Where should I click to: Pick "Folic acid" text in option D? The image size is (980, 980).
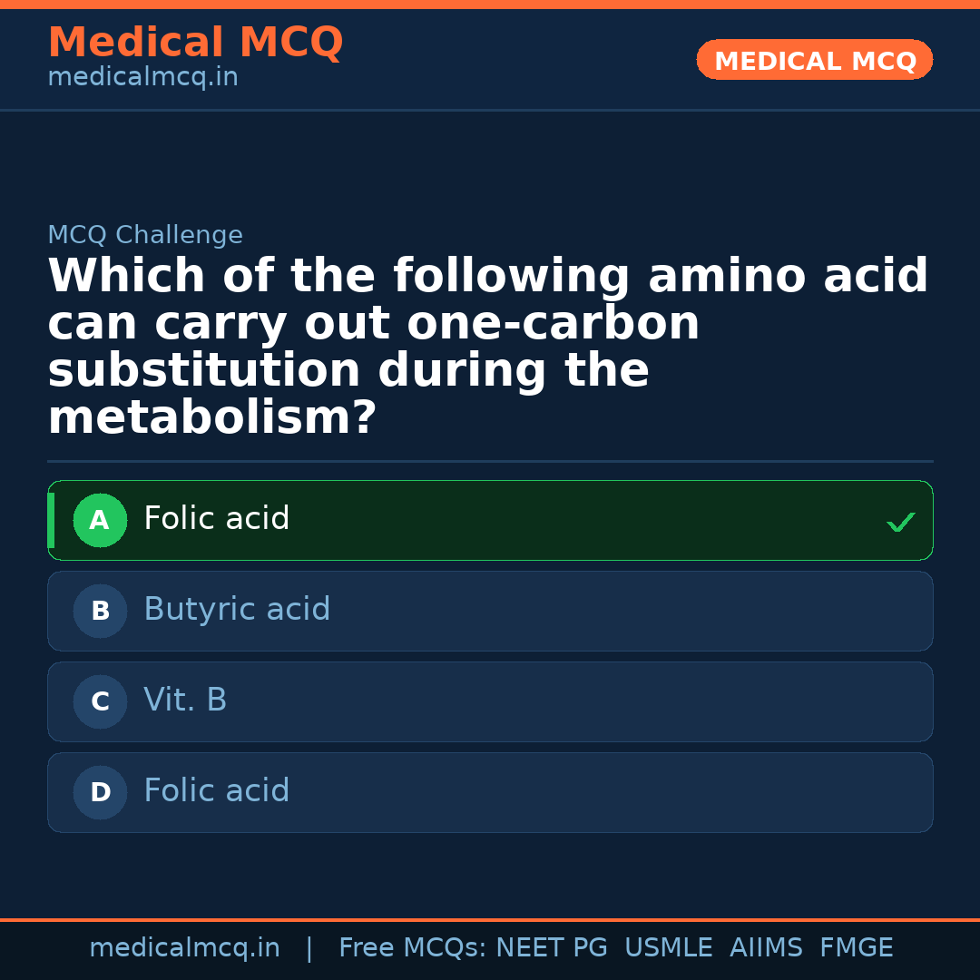217,791
